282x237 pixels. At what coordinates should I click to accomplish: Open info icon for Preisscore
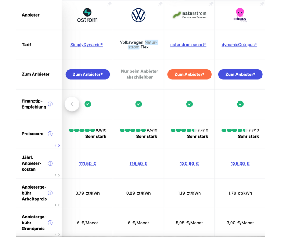pyautogui.click(x=50, y=134)
